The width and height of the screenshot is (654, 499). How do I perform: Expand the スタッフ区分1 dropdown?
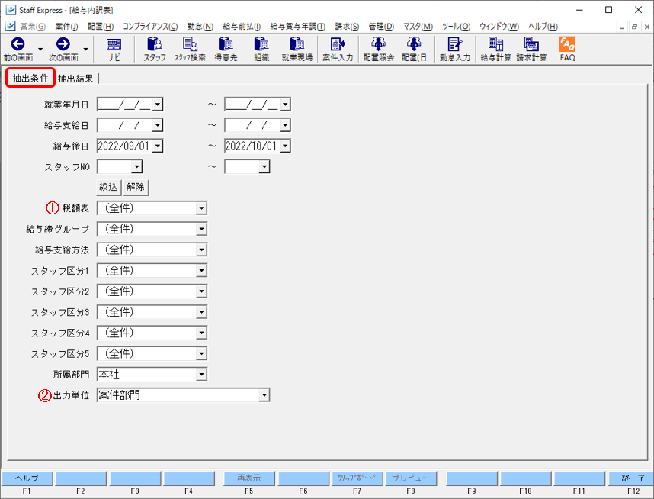[201, 271]
